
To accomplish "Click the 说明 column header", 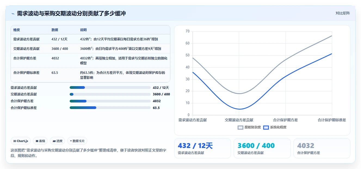I will coord(83,30).
